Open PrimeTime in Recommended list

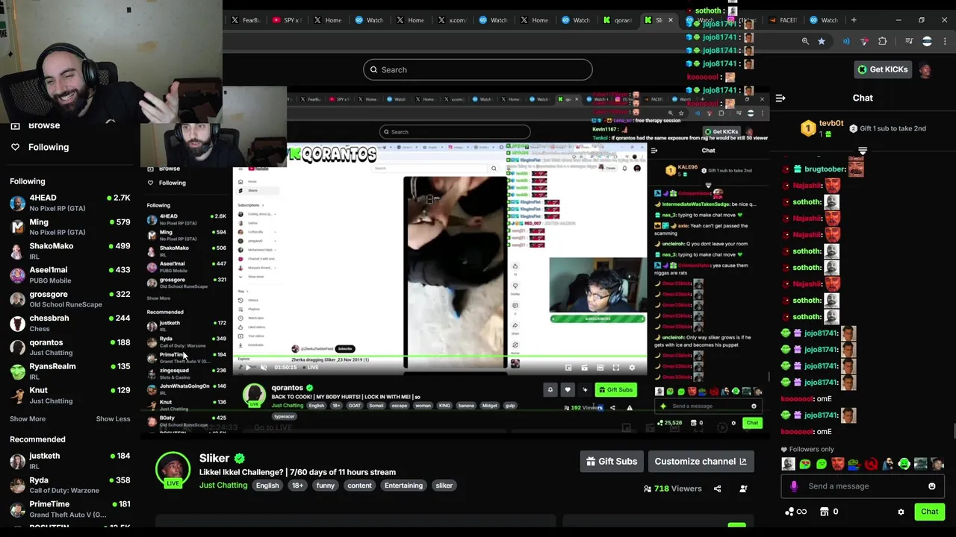click(69, 509)
